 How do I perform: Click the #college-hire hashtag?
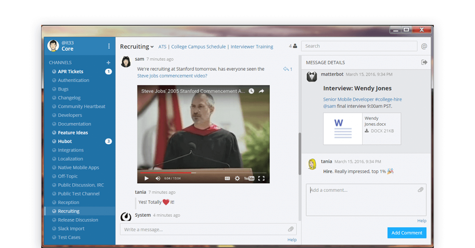click(x=388, y=100)
